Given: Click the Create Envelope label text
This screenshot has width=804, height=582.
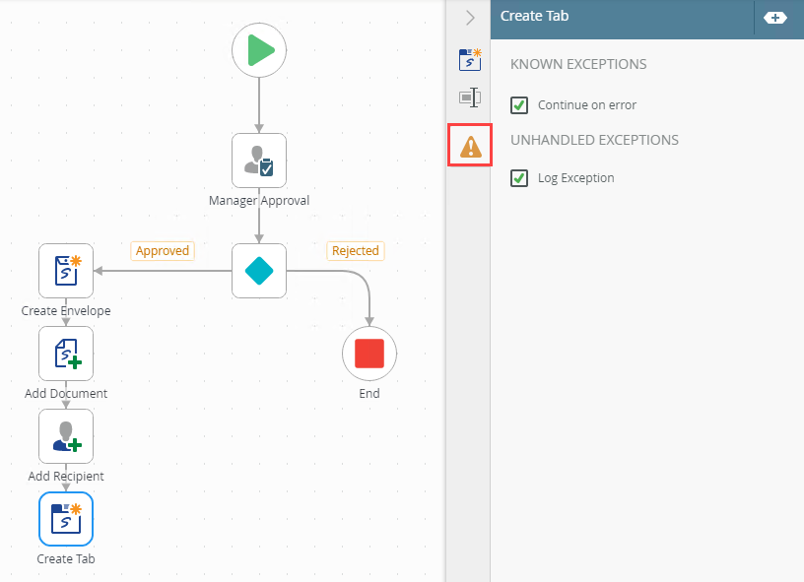Looking at the screenshot, I should 66,311.
